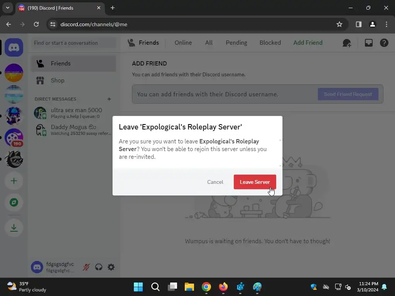Switch to the Blocked tab
Image resolution: width=395 pixels, height=296 pixels.
(x=270, y=43)
